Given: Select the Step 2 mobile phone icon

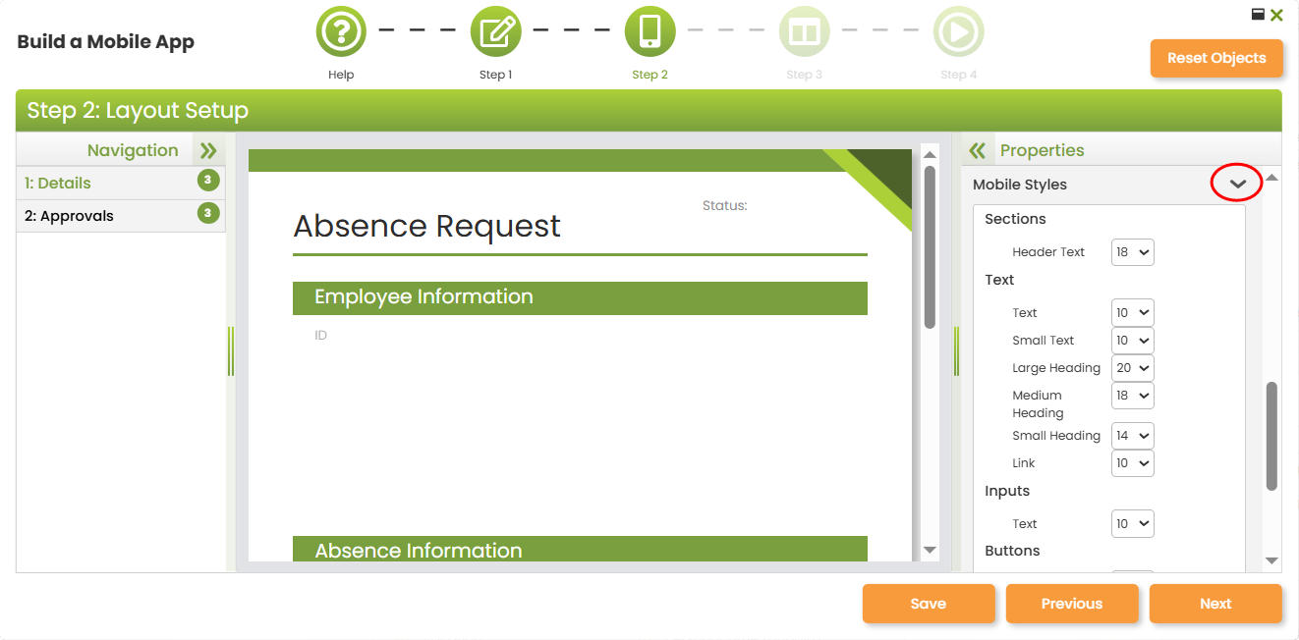Looking at the screenshot, I should [x=649, y=32].
